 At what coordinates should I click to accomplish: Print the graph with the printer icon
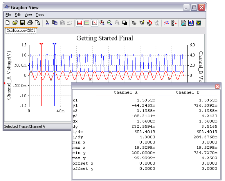[30, 23]
